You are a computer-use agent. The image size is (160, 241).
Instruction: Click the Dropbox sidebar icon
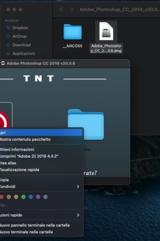coord(8,28)
